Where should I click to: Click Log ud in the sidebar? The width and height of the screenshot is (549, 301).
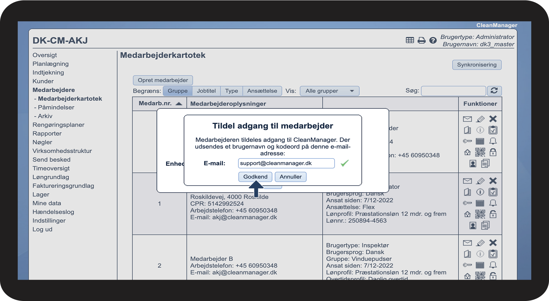point(43,229)
